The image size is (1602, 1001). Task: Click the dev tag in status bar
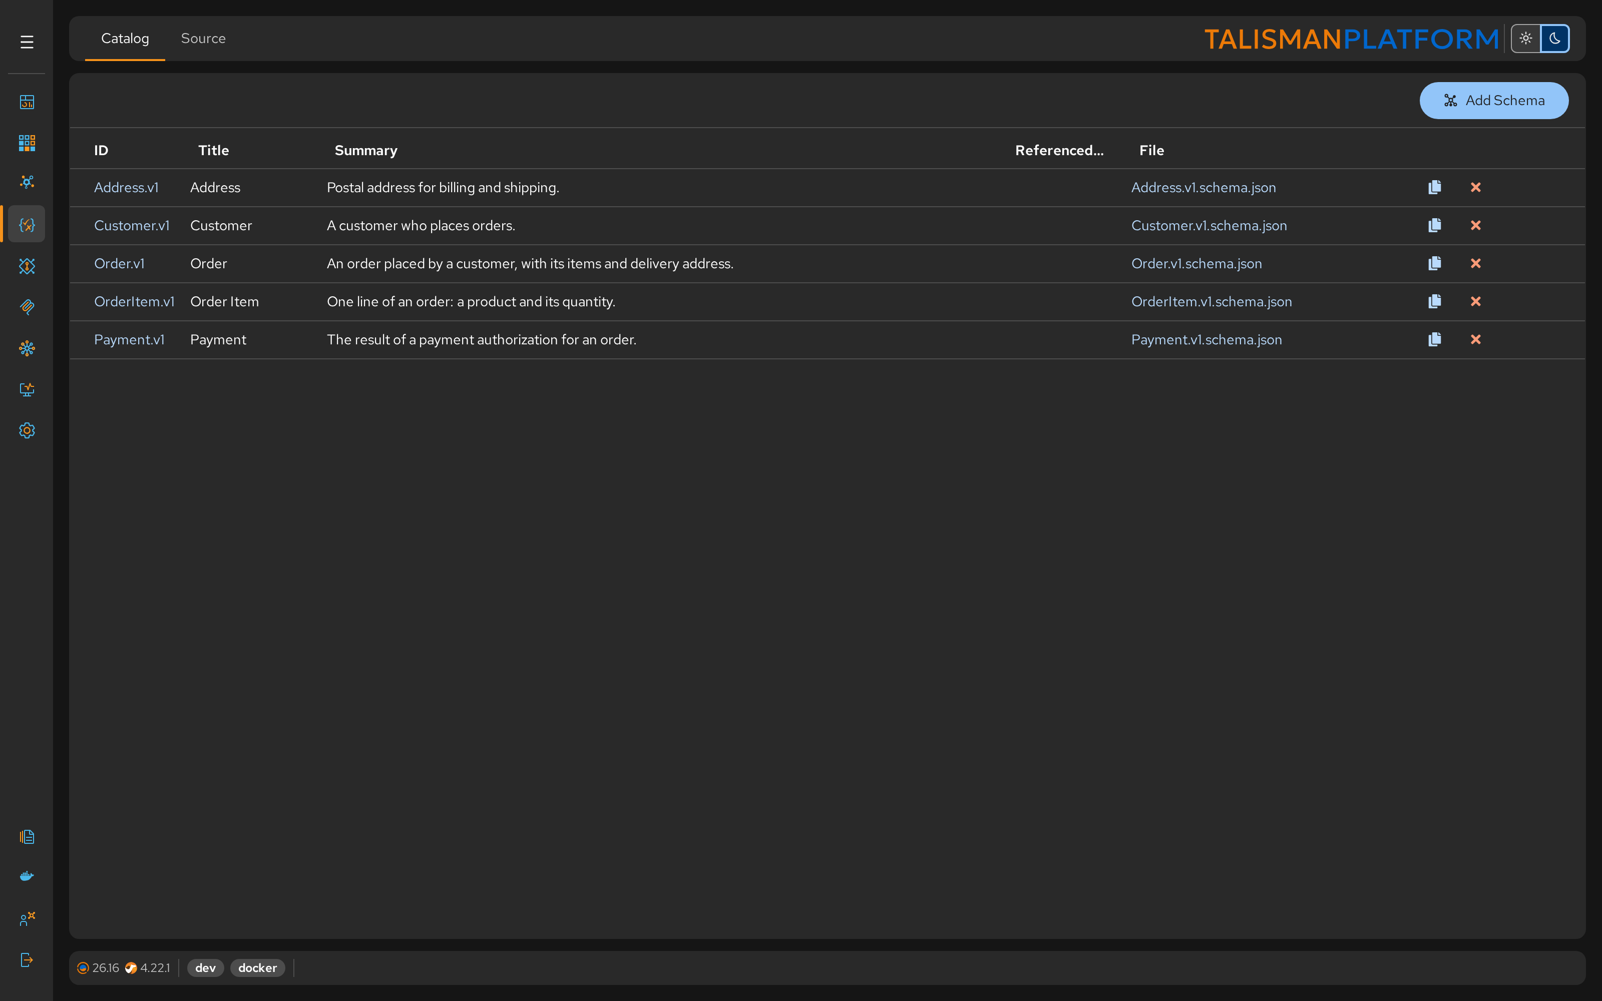[x=205, y=968]
